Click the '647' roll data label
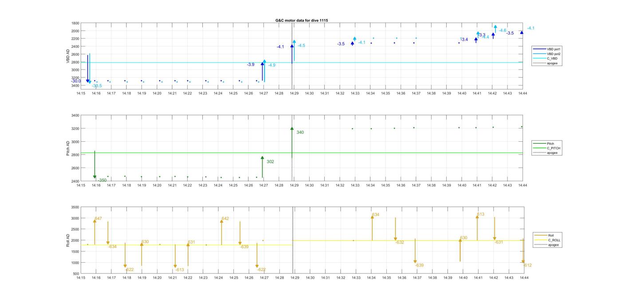This screenshot has width=621, height=307. point(98,218)
